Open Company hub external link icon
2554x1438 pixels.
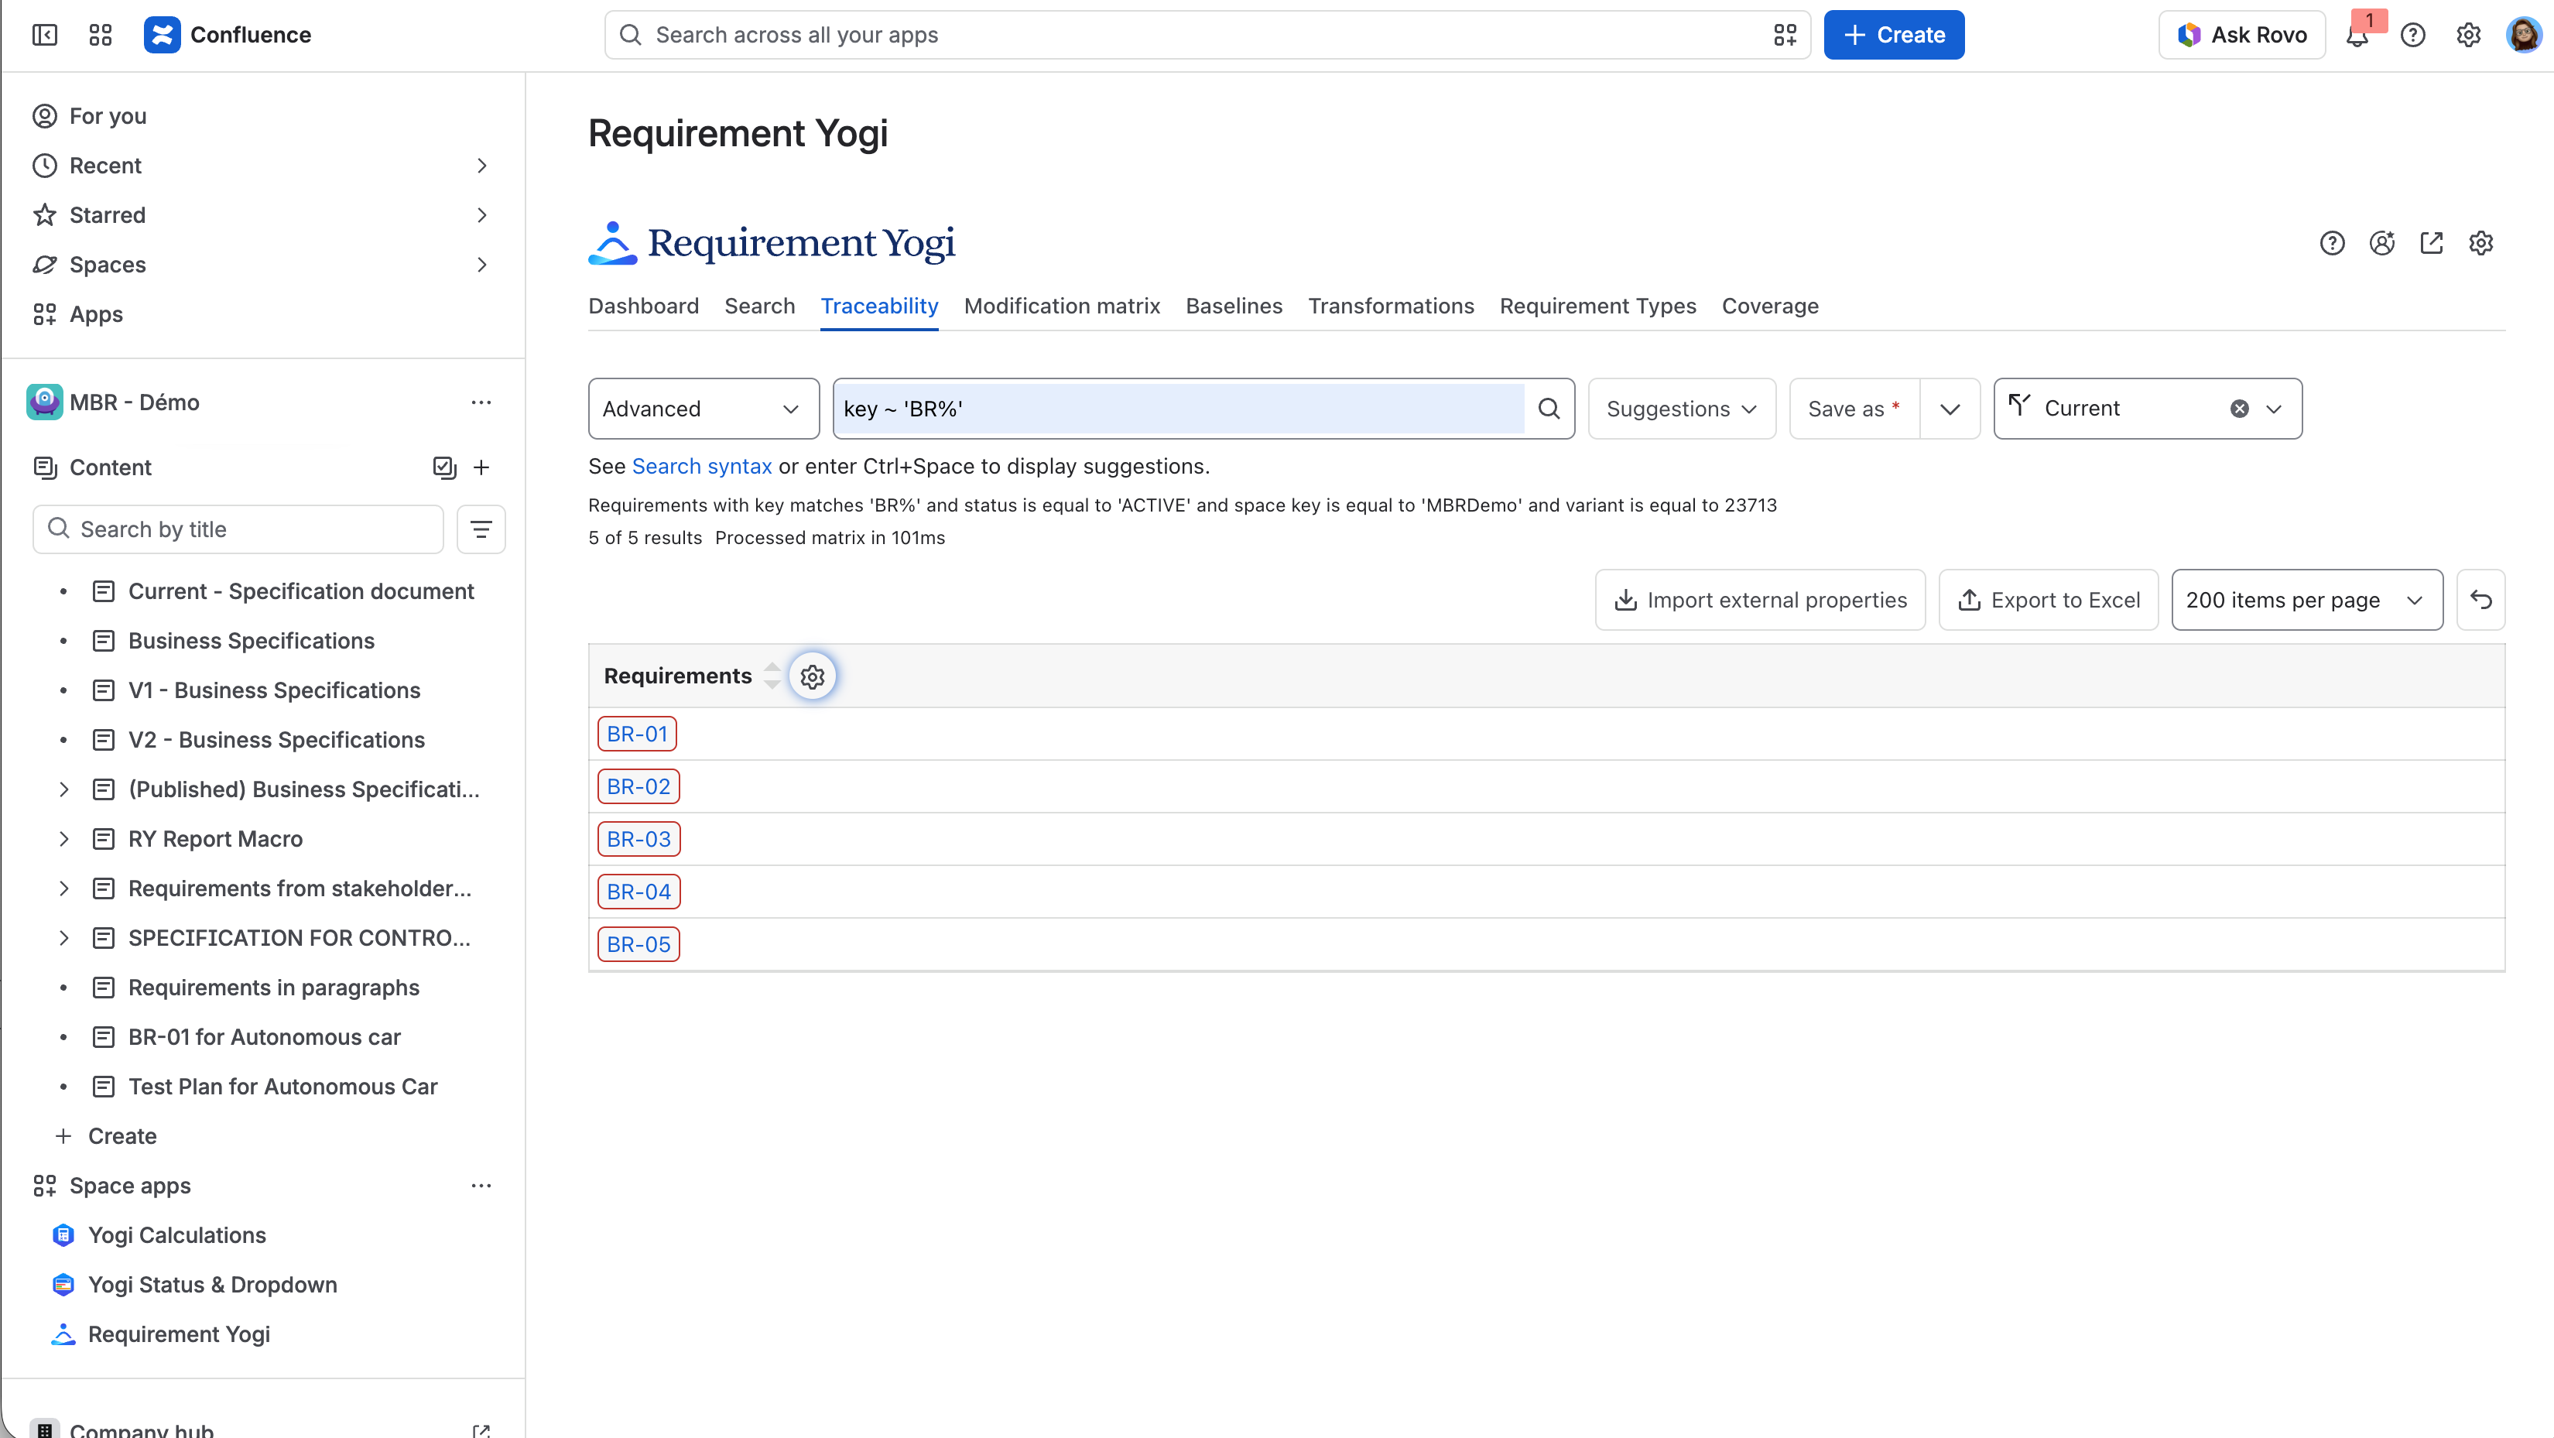click(x=481, y=1430)
